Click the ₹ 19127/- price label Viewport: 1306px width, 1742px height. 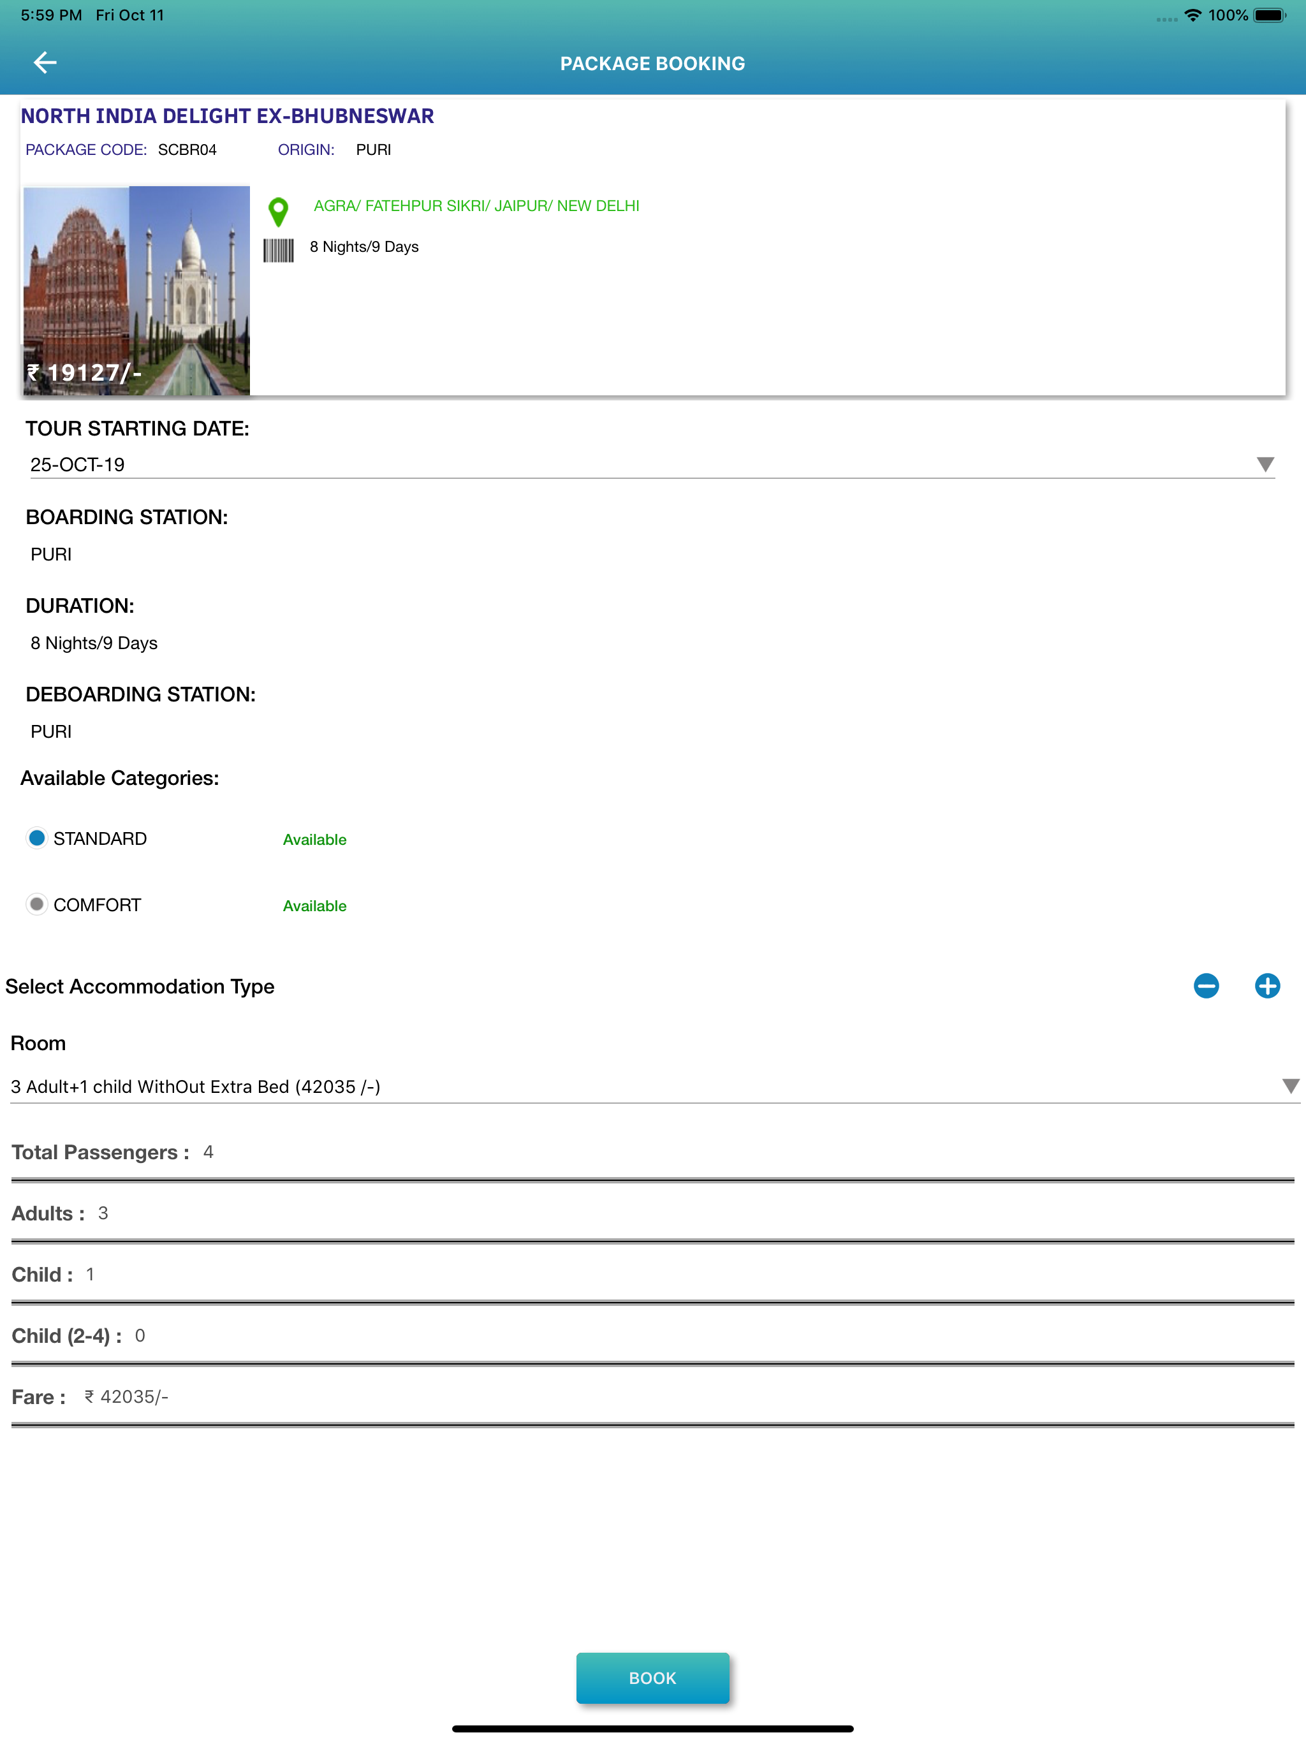(x=84, y=372)
